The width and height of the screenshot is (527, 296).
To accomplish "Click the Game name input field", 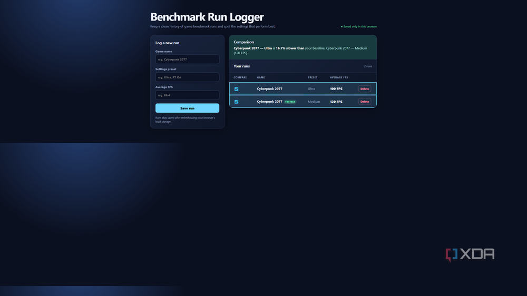I will (x=187, y=60).
